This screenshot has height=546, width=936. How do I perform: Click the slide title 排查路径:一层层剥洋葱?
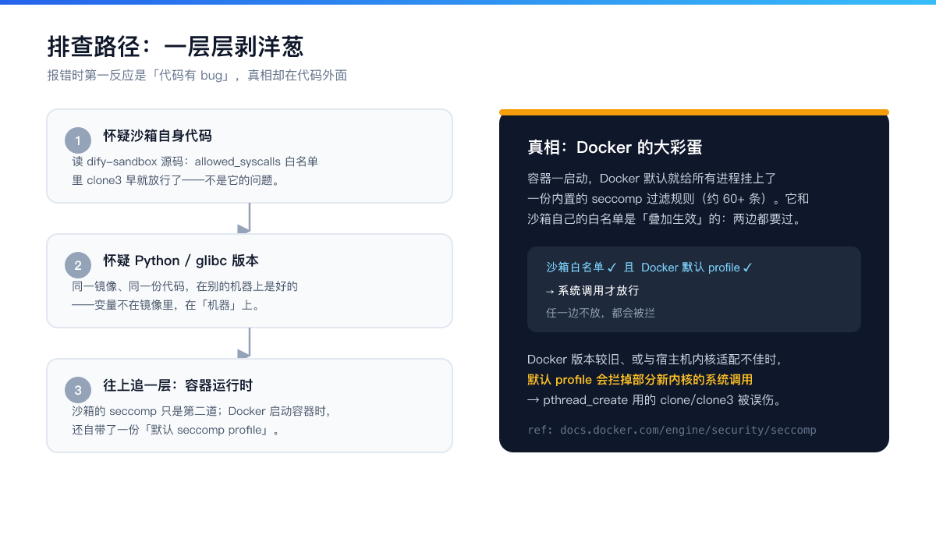point(175,47)
